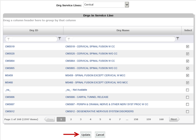Click 'CMS864 - CERVICAL SPINAL FUSION W CC'
196x140 pixels.
click(90, 61)
